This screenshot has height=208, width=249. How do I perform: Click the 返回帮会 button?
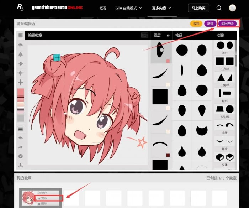click(227, 24)
